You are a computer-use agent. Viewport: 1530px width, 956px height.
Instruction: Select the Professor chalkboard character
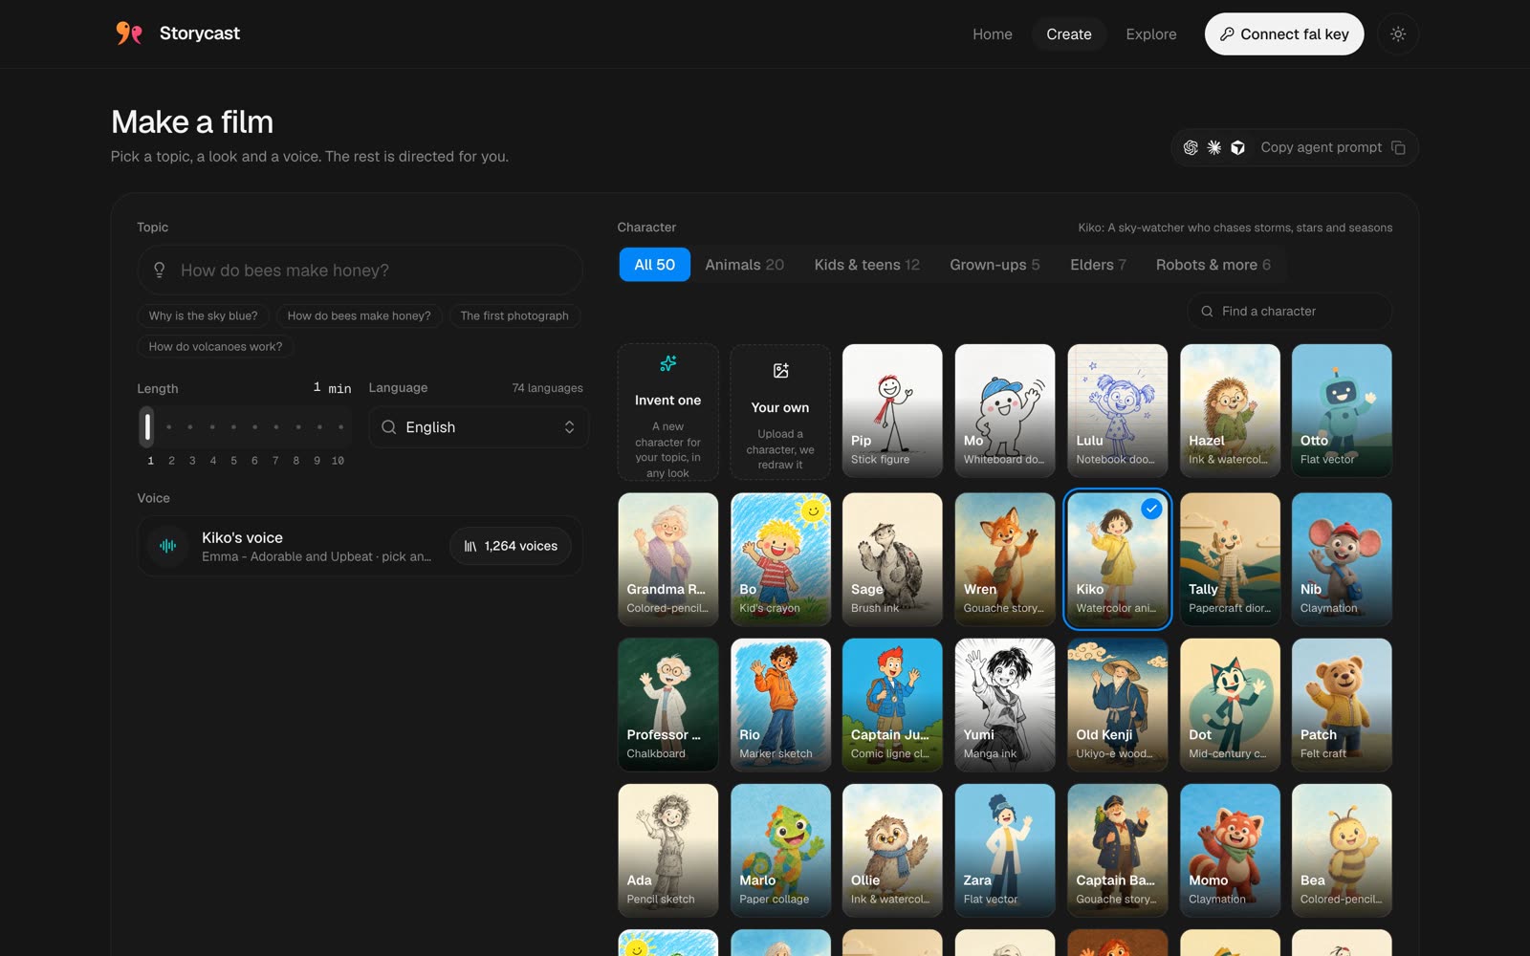click(x=668, y=705)
